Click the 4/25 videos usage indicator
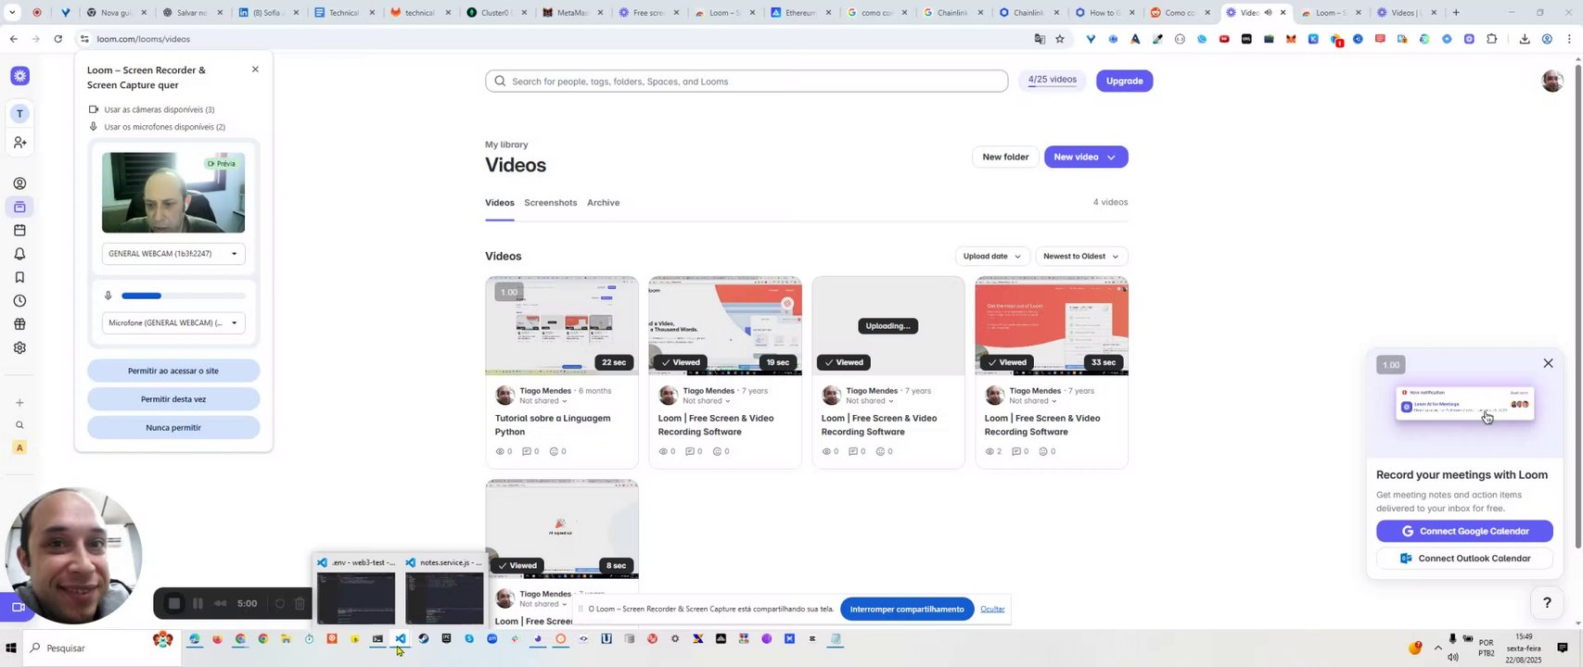Image resolution: width=1583 pixels, height=667 pixels. click(x=1052, y=81)
